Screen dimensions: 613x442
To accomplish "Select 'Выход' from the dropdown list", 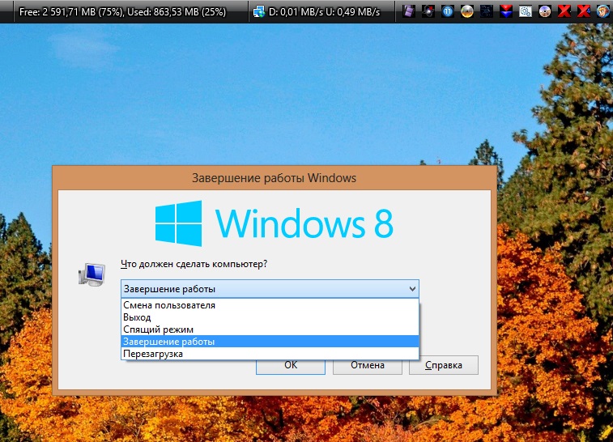I will (x=270, y=317).
